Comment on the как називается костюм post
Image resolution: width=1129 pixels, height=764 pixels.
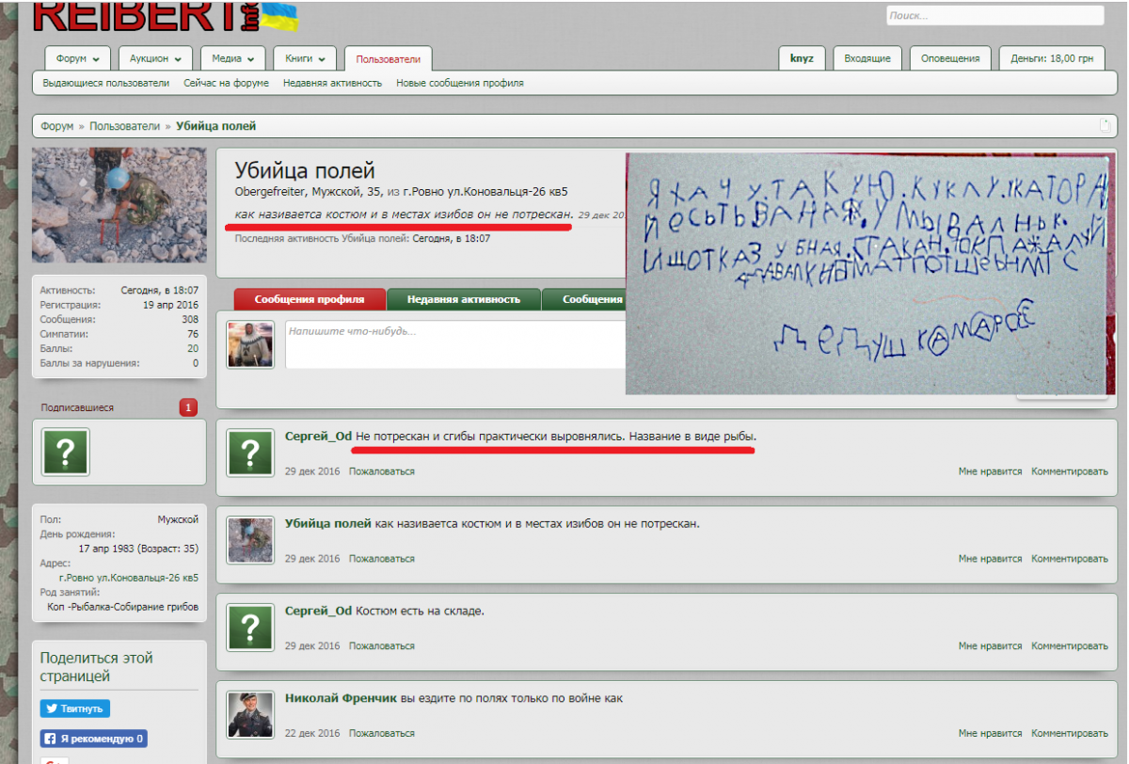[1070, 559]
